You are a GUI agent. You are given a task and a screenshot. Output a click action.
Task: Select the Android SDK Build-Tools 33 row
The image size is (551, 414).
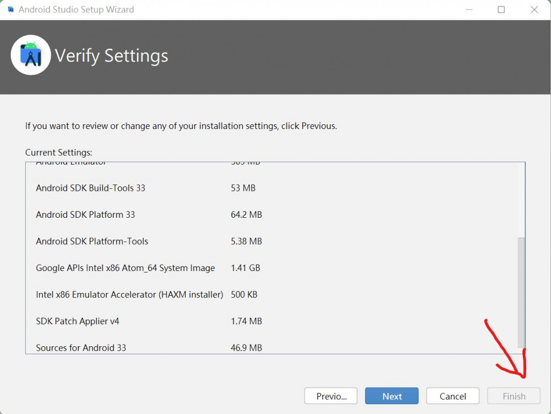pos(90,188)
